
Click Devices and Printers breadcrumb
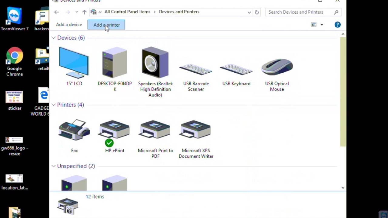coord(179,12)
